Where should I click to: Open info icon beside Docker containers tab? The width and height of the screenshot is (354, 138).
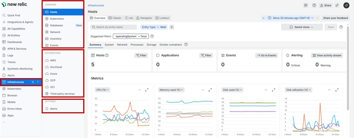(186, 45)
